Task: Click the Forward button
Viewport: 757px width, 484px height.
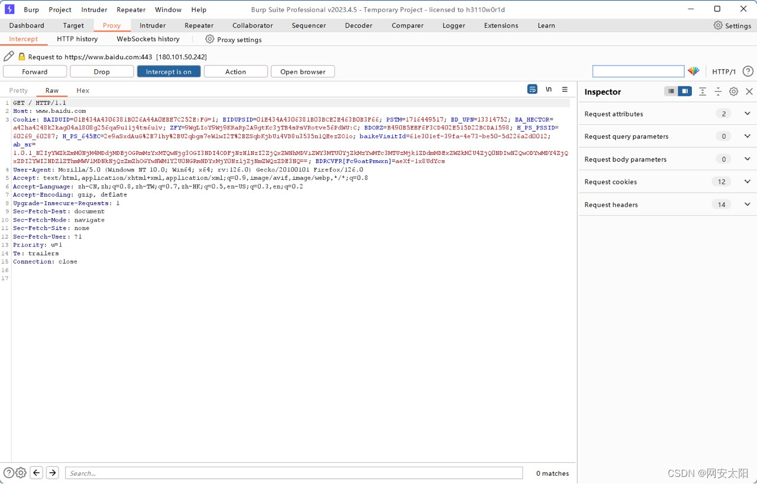Action: point(35,72)
